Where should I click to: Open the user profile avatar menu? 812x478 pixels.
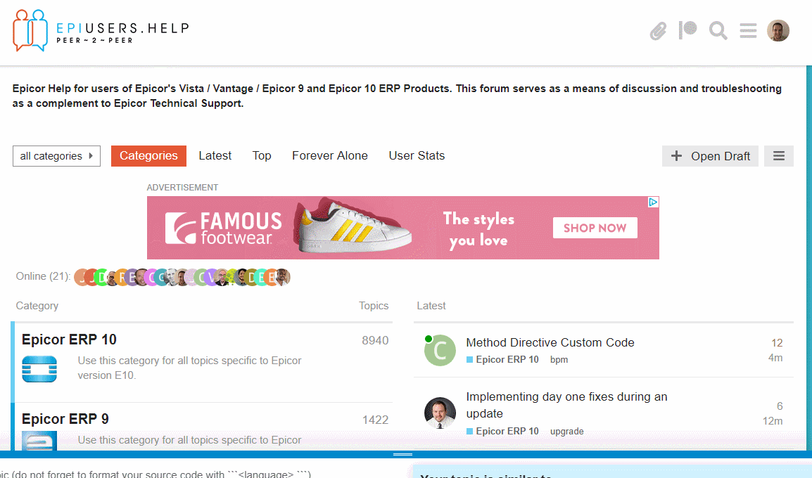778,30
